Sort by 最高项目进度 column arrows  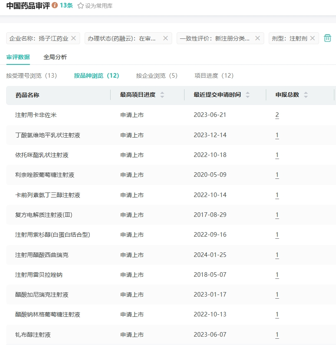(x=162, y=95)
